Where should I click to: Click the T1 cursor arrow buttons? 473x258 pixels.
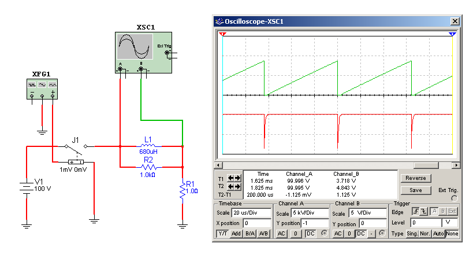coord(234,179)
